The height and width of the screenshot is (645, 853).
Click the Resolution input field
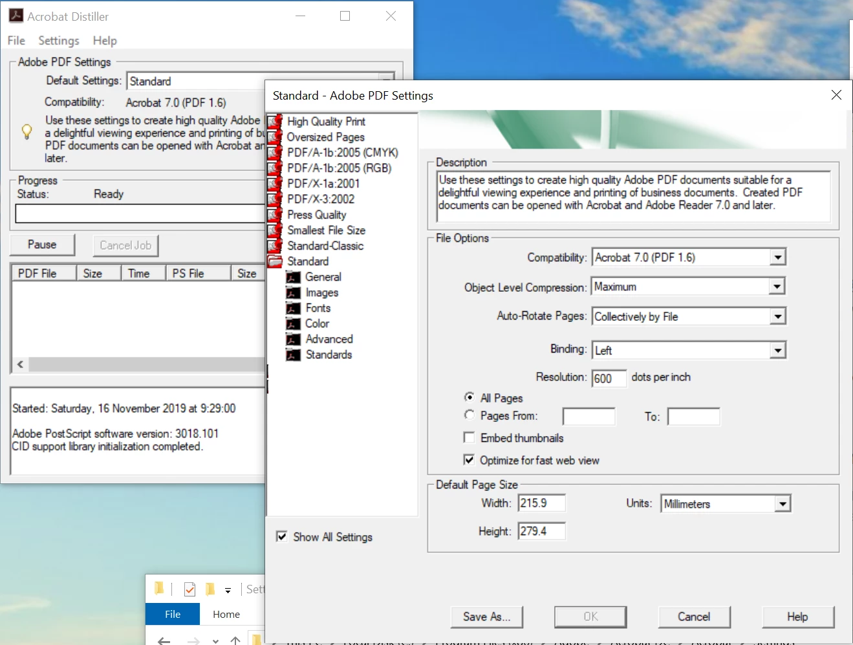609,378
